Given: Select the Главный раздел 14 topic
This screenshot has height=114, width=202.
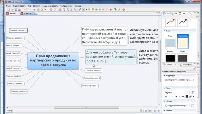Looking at the screenshot, I should click(18, 30).
